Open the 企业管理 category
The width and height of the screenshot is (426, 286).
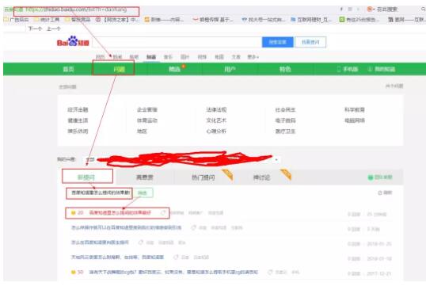(147, 109)
